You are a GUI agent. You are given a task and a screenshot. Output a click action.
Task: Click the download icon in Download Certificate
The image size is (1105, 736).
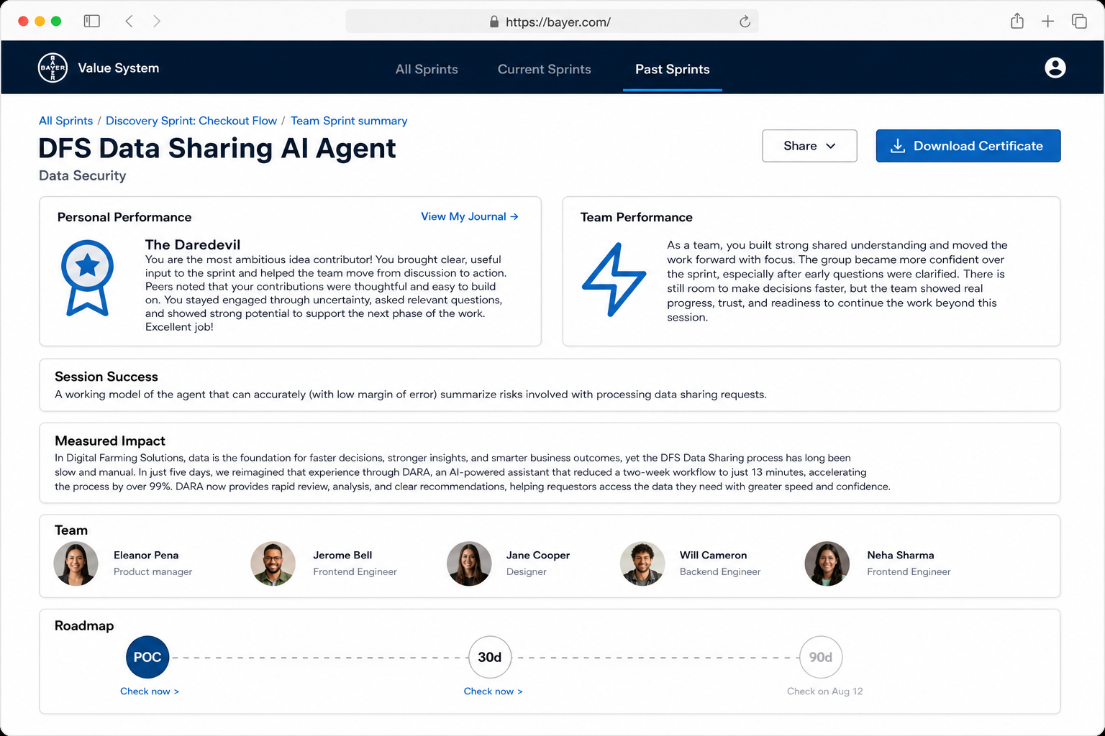pos(898,146)
